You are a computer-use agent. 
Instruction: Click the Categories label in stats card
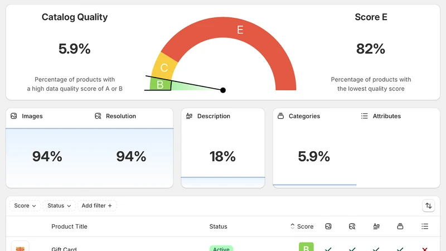tap(304, 116)
